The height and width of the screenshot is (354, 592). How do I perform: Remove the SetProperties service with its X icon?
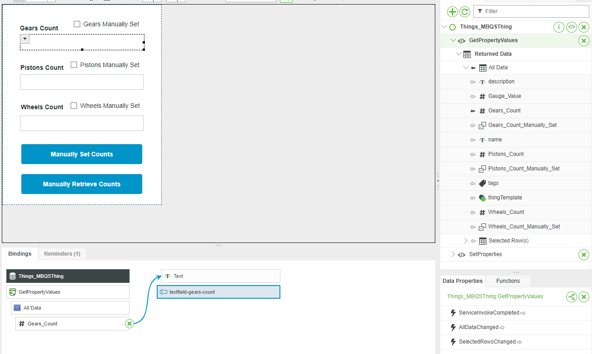[583, 255]
